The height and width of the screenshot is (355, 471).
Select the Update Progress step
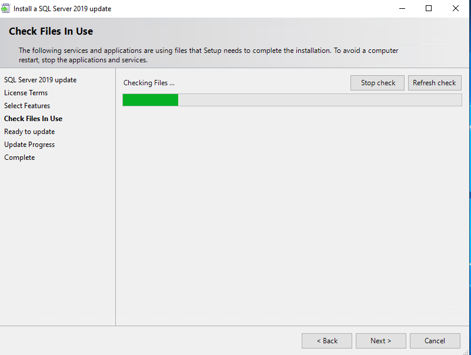(29, 145)
